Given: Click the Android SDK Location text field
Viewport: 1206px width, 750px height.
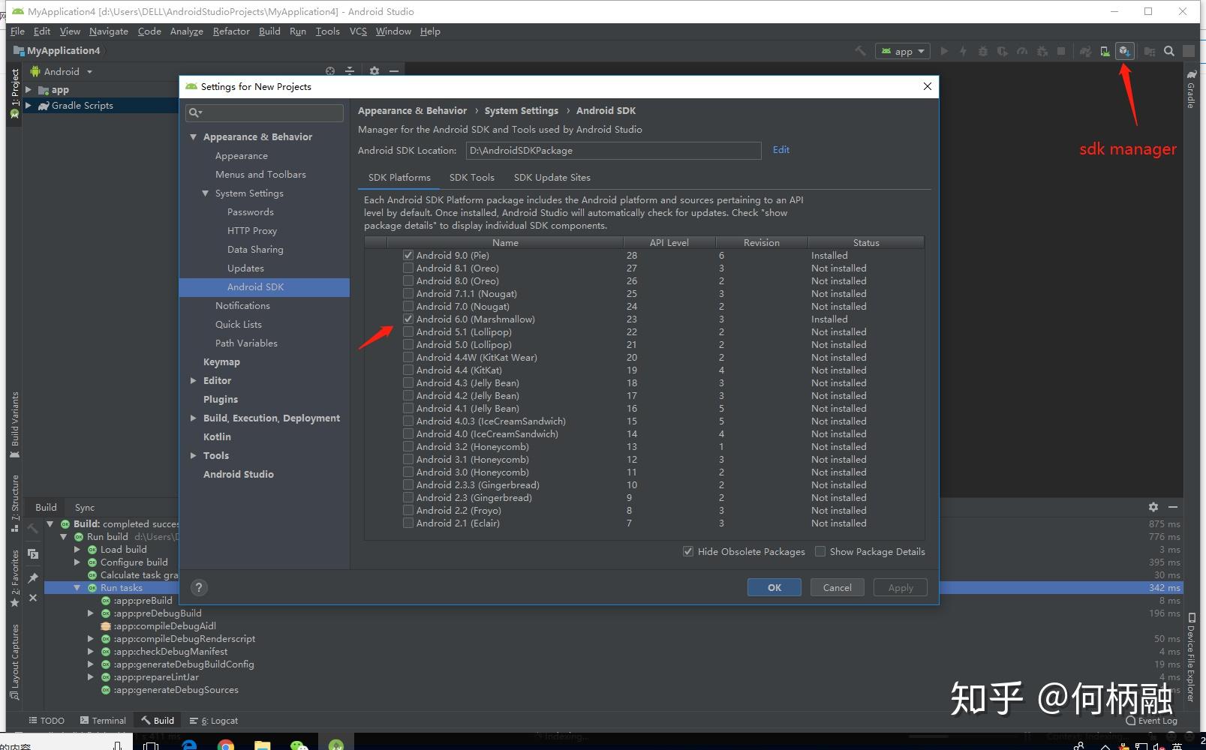Looking at the screenshot, I should pos(613,150).
